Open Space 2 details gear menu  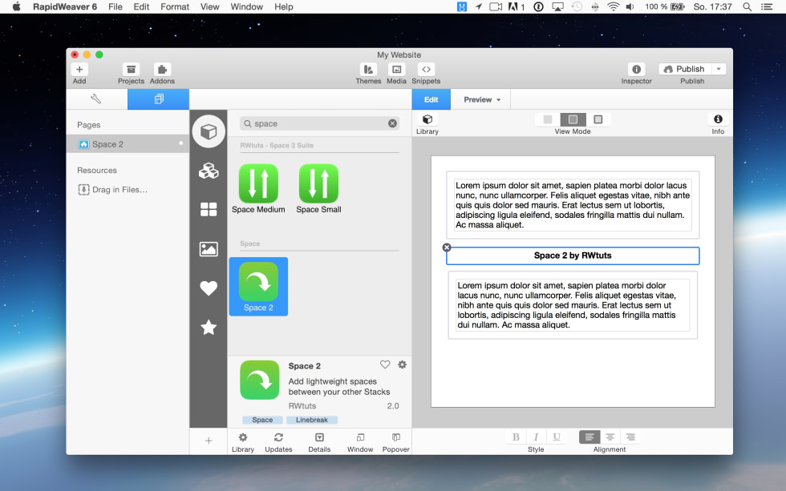[x=402, y=365]
